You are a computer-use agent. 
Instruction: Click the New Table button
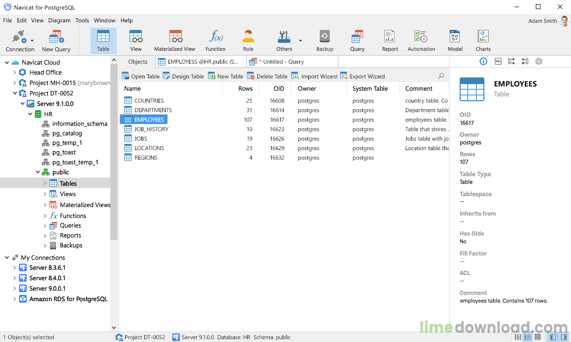(x=225, y=76)
